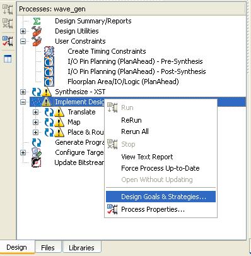The height and width of the screenshot is (256, 251).
Task: Select View Text Report in context menu
Action: tap(161, 157)
